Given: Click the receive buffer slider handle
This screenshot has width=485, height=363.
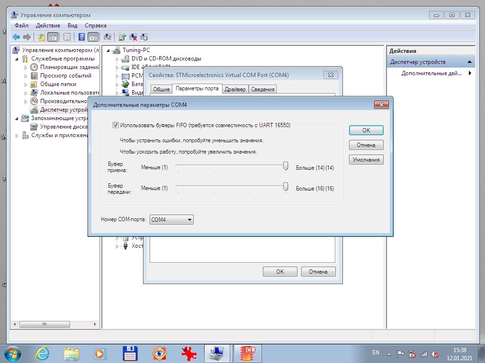Looking at the screenshot, I should pos(286,165).
